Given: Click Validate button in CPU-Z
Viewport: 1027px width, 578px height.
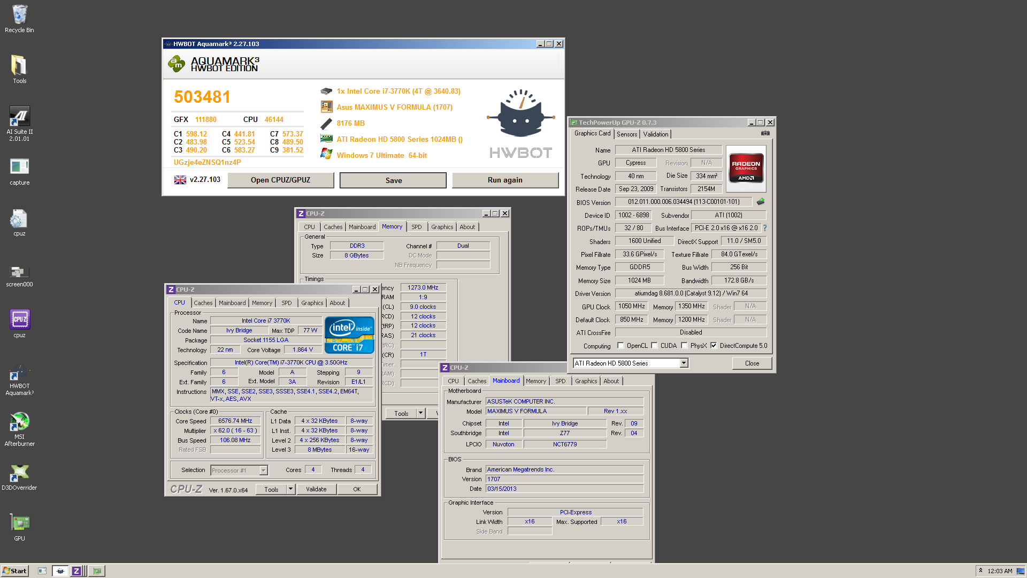Looking at the screenshot, I should tap(316, 489).
